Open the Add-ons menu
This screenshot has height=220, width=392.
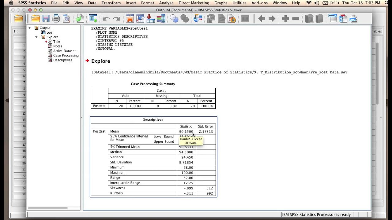pyautogui.click(x=259, y=3)
